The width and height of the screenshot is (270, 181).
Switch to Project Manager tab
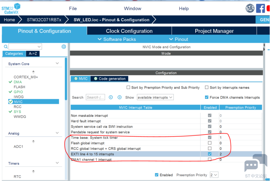(x=214, y=31)
